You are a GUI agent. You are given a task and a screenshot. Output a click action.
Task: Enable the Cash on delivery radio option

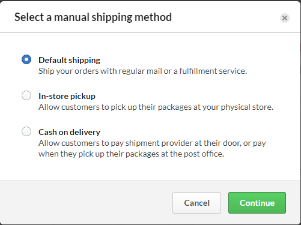(x=26, y=131)
